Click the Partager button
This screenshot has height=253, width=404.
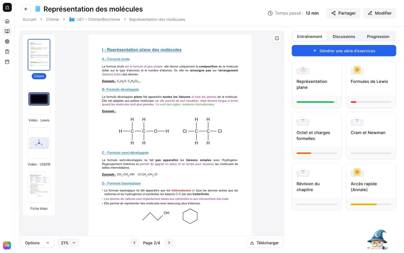click(343, 13)
